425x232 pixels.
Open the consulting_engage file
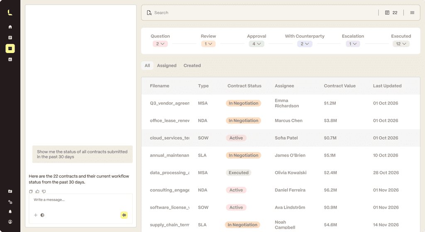[170, 190]
